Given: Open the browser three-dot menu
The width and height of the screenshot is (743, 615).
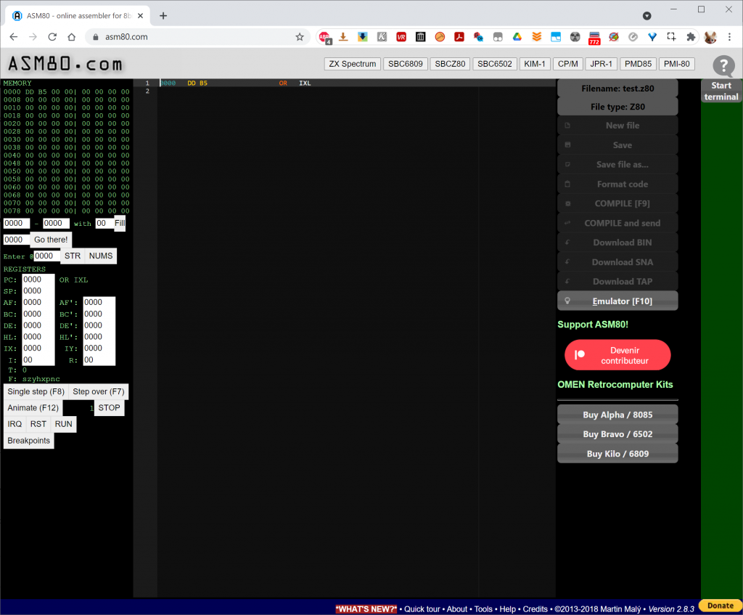Looking at the screenshot, I should pos(728,36).
